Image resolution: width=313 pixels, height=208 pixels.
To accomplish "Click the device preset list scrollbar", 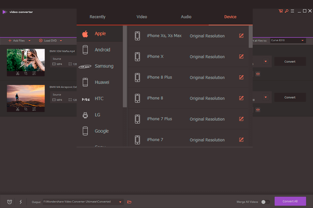I will (251, 37).
